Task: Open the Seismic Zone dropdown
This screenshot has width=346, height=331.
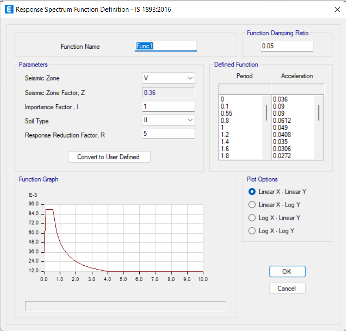Action: pos(168,78)
